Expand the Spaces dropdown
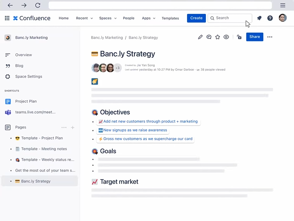This screenshot has height=221, width=294. 108,18
